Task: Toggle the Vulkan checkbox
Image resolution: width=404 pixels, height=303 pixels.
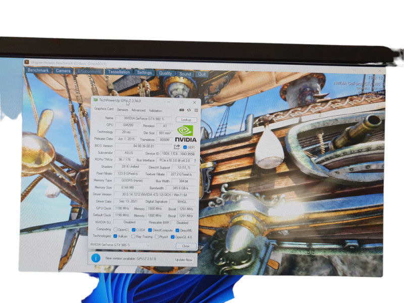Action: (115, 236)
